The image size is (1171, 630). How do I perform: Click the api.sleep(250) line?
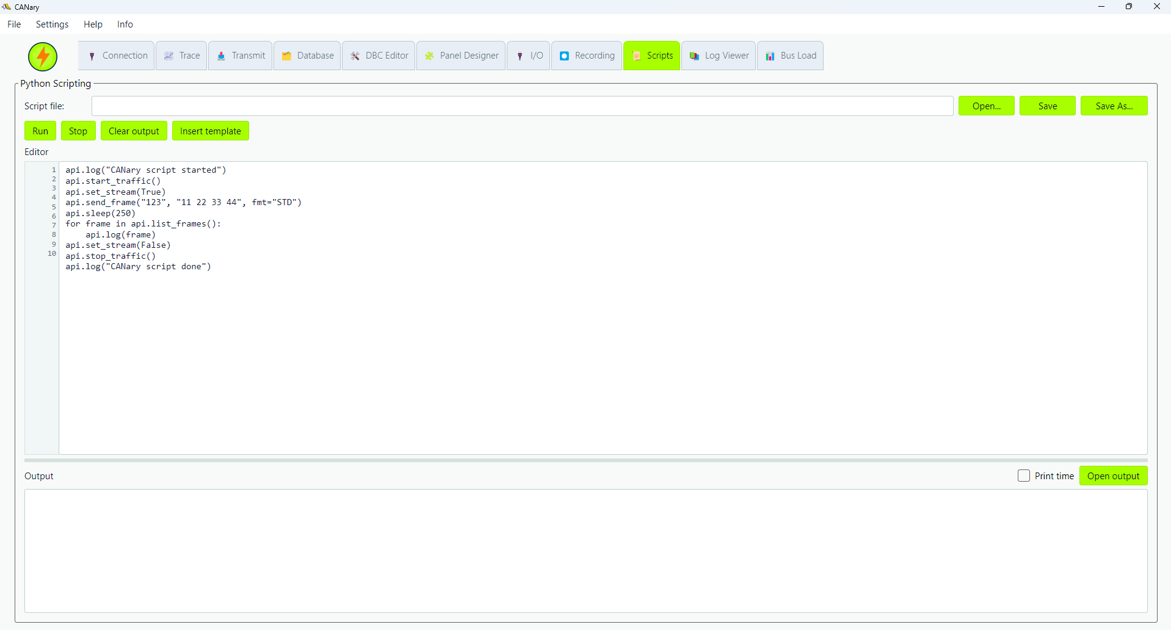[x=101, y=213]
